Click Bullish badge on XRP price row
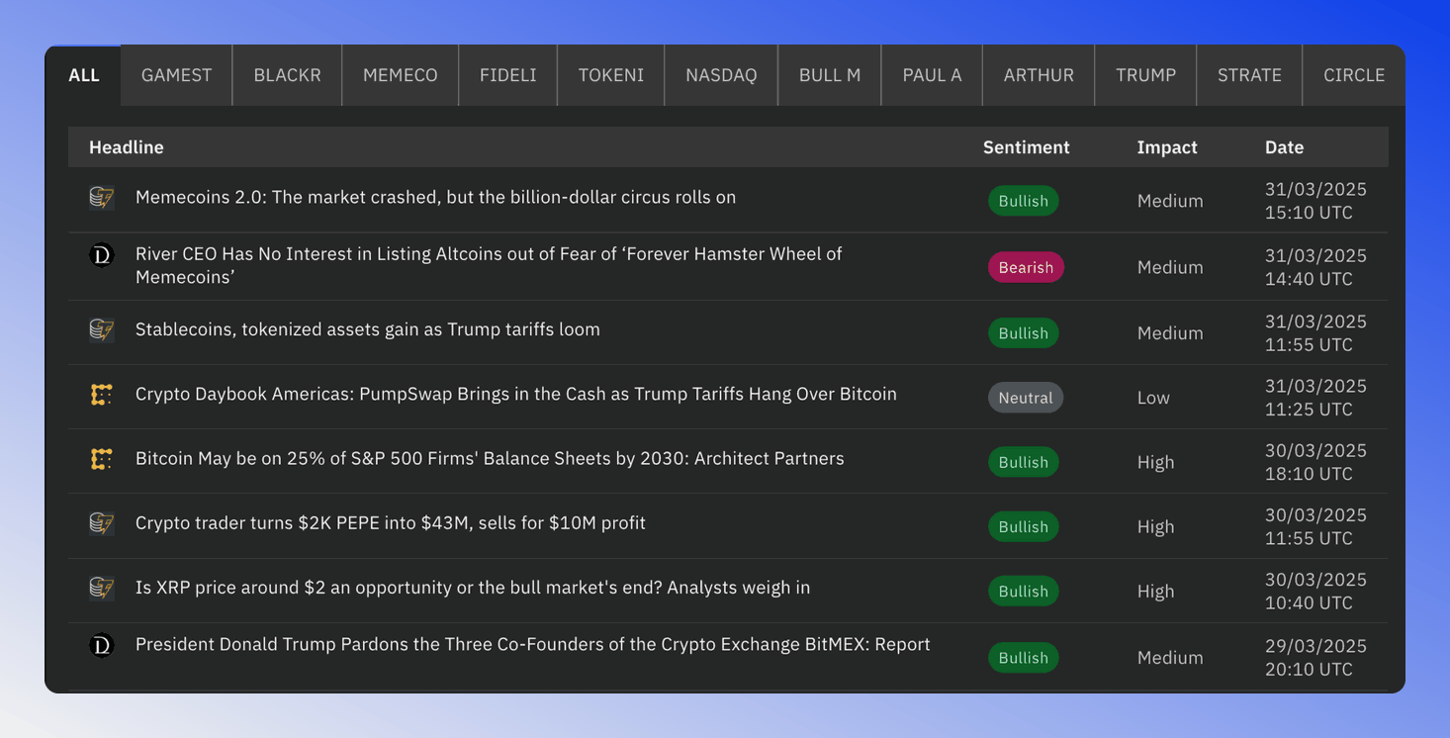Image resolution: width=1450 pixels, height=738 pixels. 1023,591
